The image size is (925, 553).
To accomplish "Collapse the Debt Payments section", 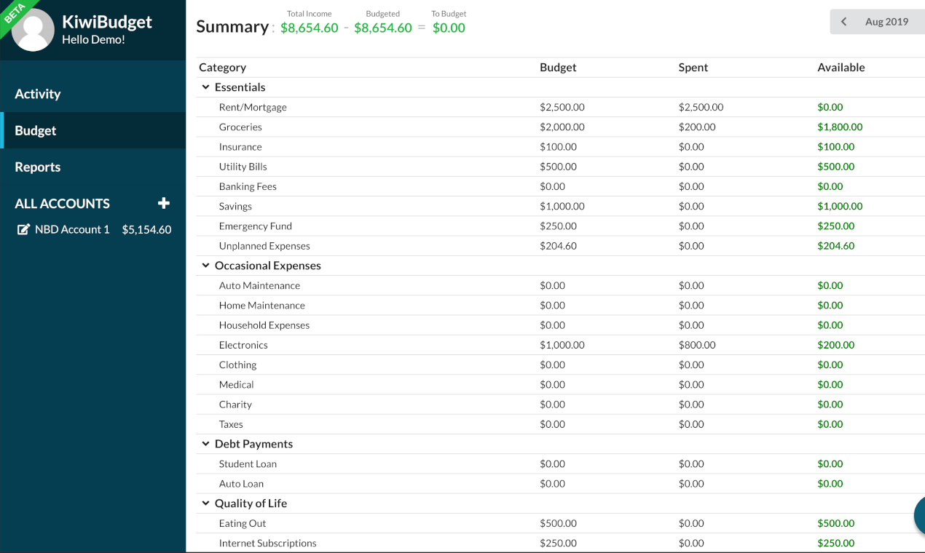I will [x=205, y=444].
